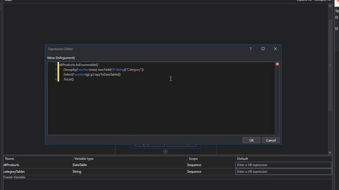
Task: Change Sequence scope of dtProducts
Action: coord(194,165)
